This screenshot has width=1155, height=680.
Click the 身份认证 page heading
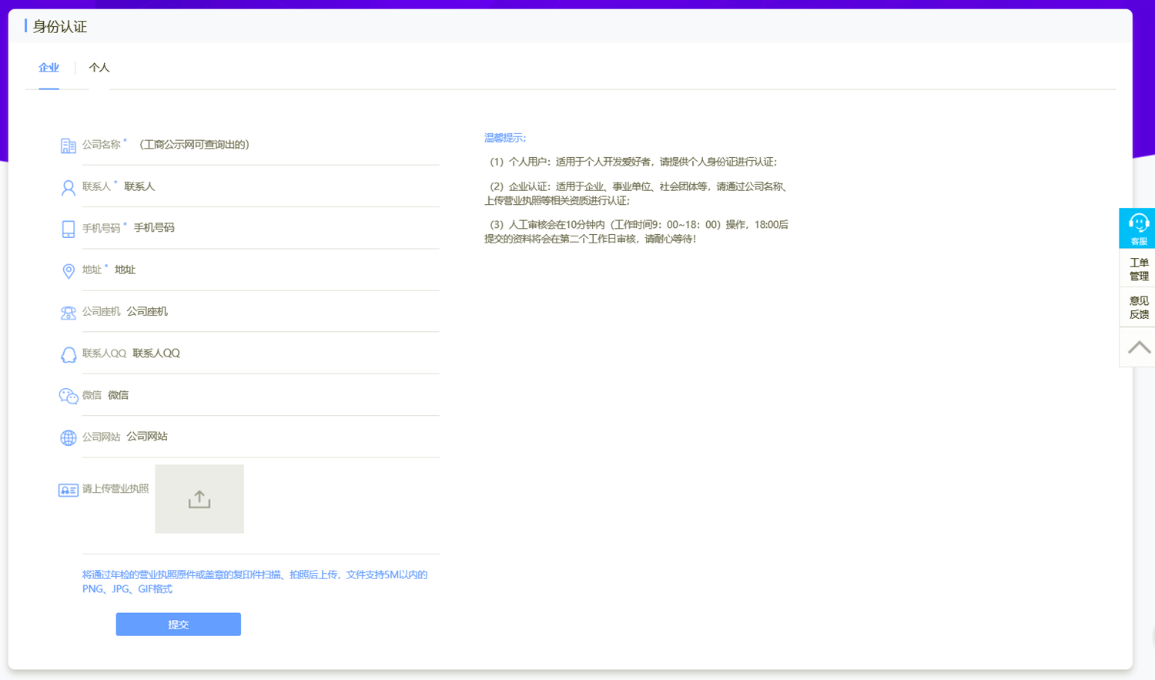pos(60,27)
